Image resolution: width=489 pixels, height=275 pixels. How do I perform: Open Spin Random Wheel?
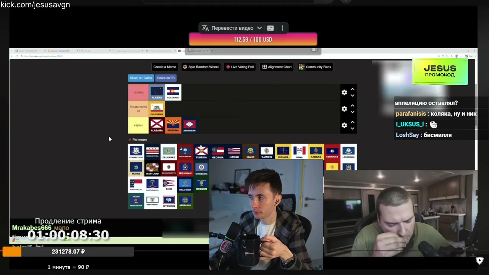[201, 67]
